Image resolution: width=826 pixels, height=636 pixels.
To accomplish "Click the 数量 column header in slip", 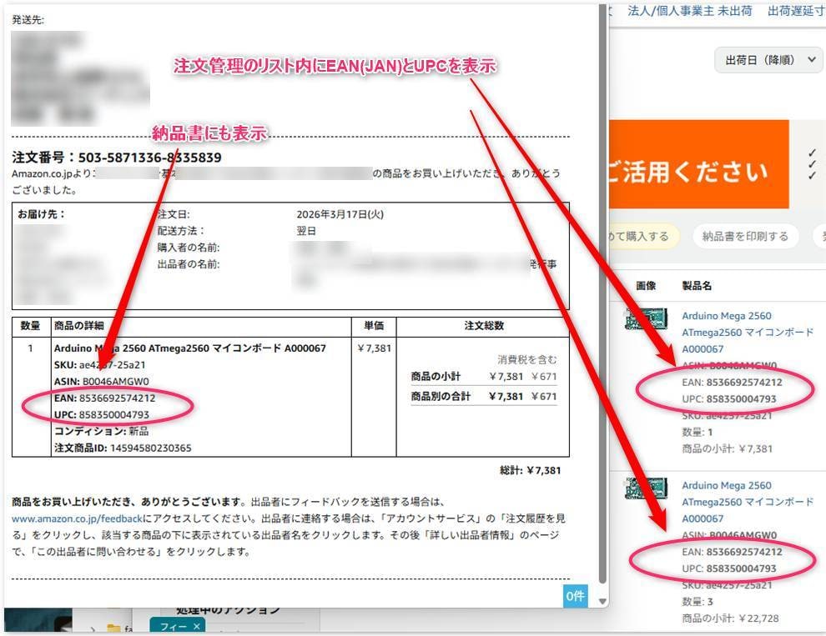I will coord(31,326).
